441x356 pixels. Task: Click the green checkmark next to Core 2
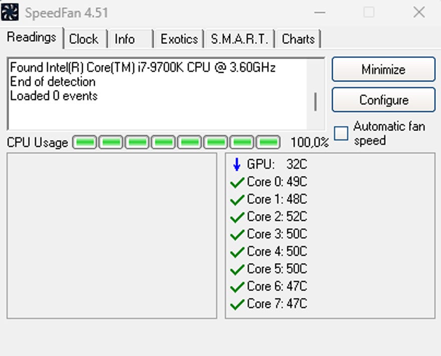click(x=237, y=218)
